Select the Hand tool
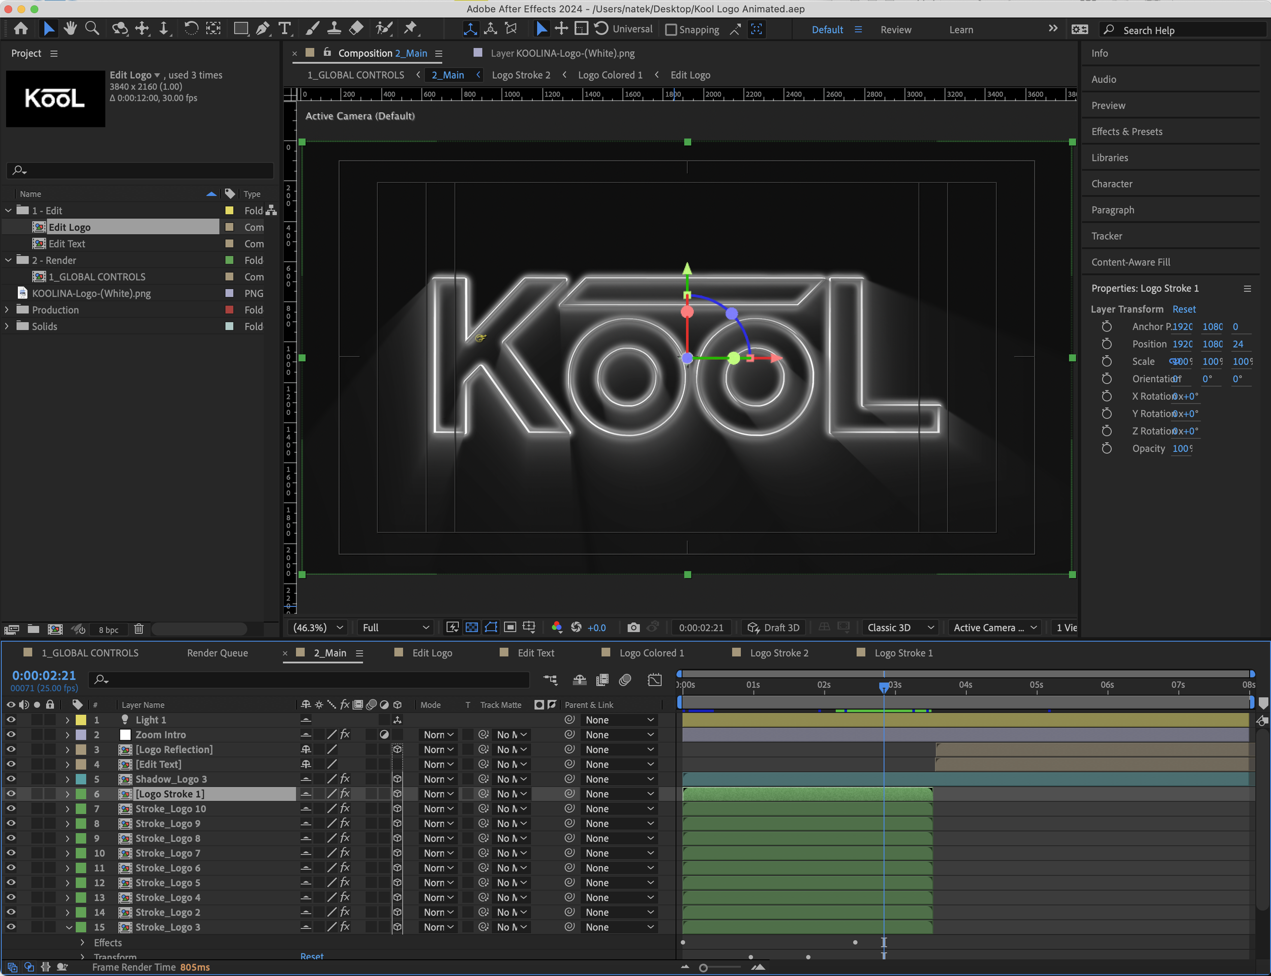This screenshot has height=976, width=1271. tap(70, 28)
